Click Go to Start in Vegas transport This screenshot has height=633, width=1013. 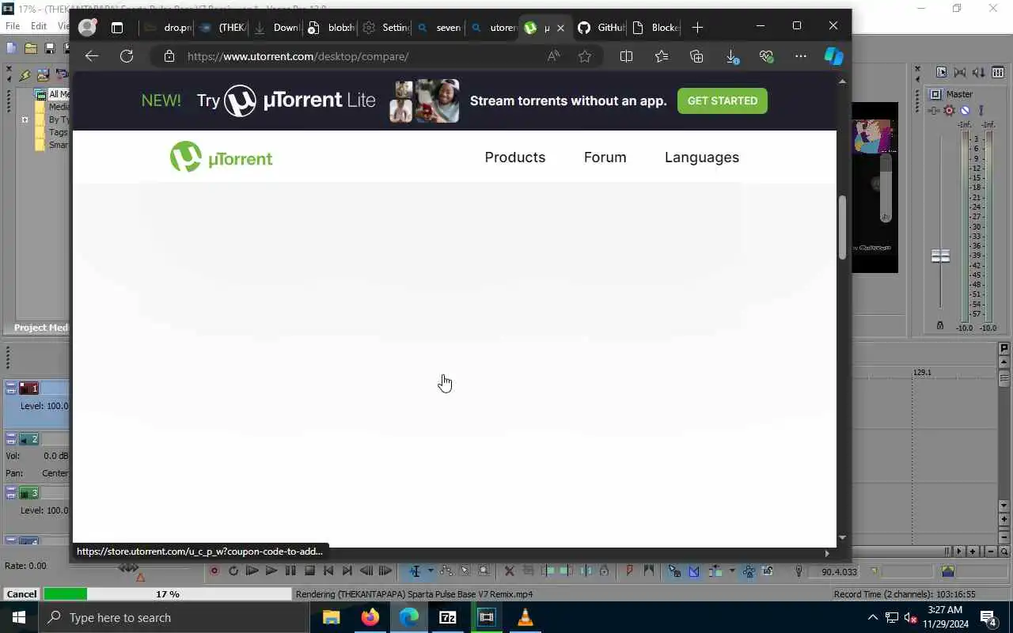pos(328,570)
